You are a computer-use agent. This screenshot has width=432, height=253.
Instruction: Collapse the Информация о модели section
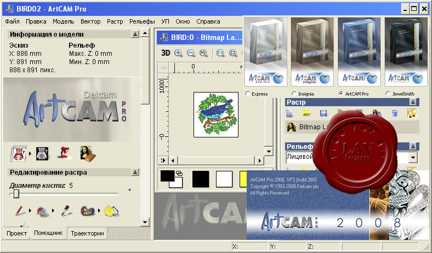click(135, 34)
